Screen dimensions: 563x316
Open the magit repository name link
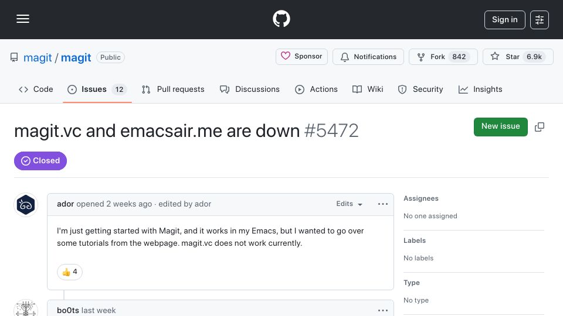tap(76, 57)
